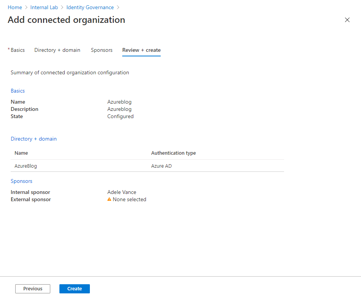
Task: Click the None selected external sponsor text
Action: click(129, 199)
